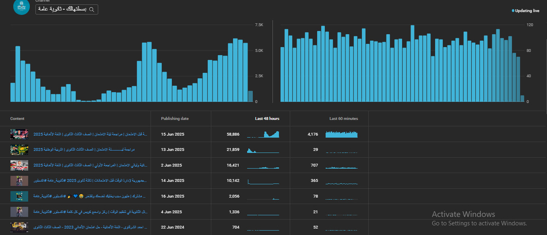Click the 120 axis label
This screenshot has width=547, height=235.
(x=530, y=25)
